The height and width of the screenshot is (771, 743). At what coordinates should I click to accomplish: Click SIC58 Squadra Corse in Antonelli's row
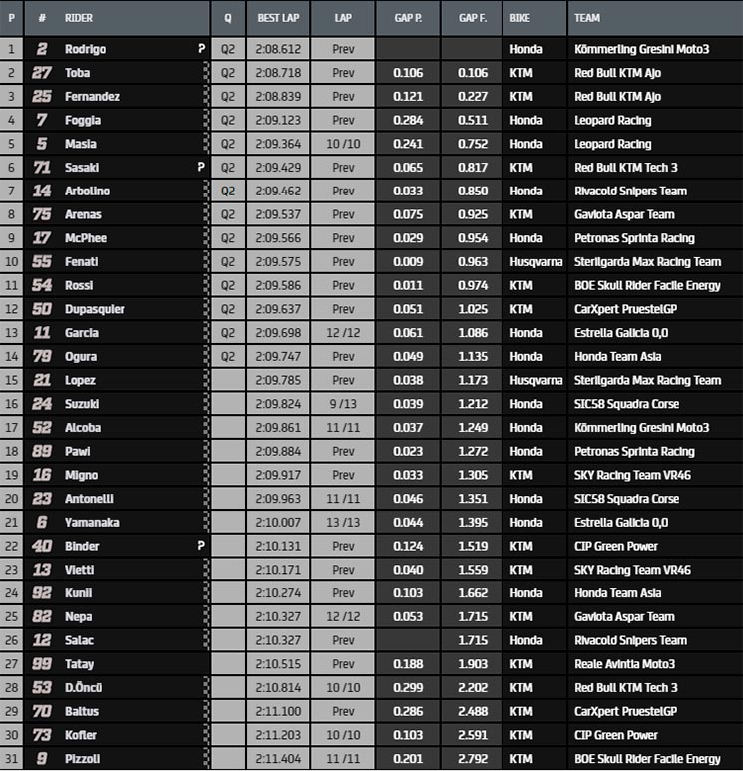(627, 499)
